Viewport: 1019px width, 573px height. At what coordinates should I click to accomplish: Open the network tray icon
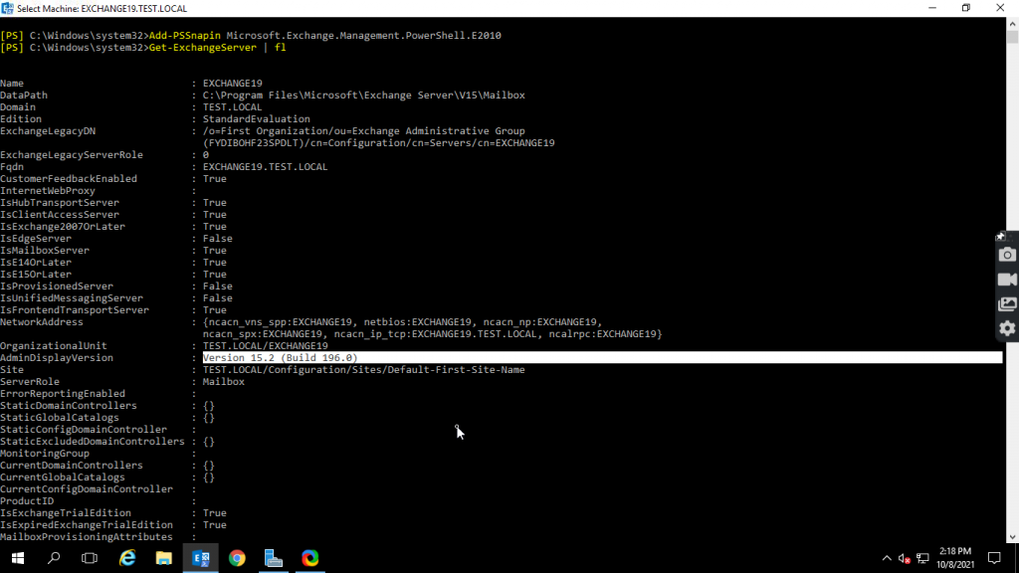[x=922, y=558]
